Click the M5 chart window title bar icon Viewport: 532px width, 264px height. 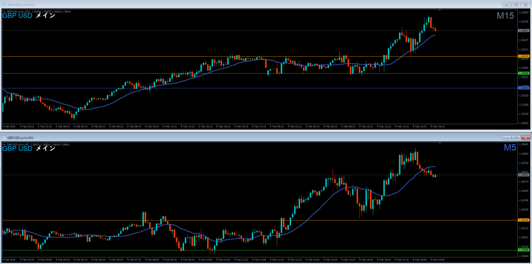pos(4,137)
